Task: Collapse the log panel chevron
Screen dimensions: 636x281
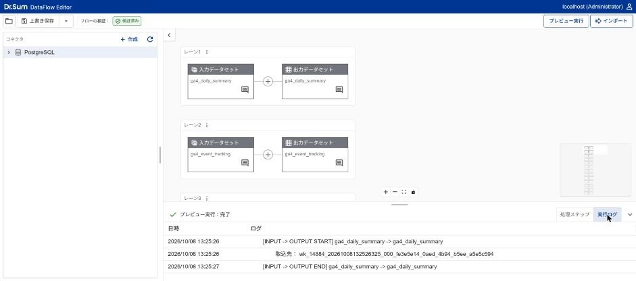Action: coord(630,215)
